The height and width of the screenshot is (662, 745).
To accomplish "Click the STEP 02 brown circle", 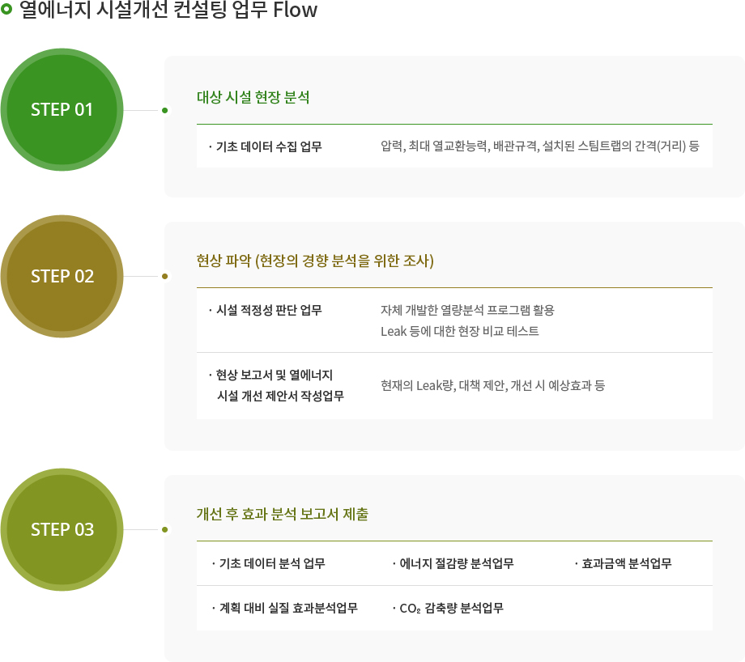I will [62, 277].
